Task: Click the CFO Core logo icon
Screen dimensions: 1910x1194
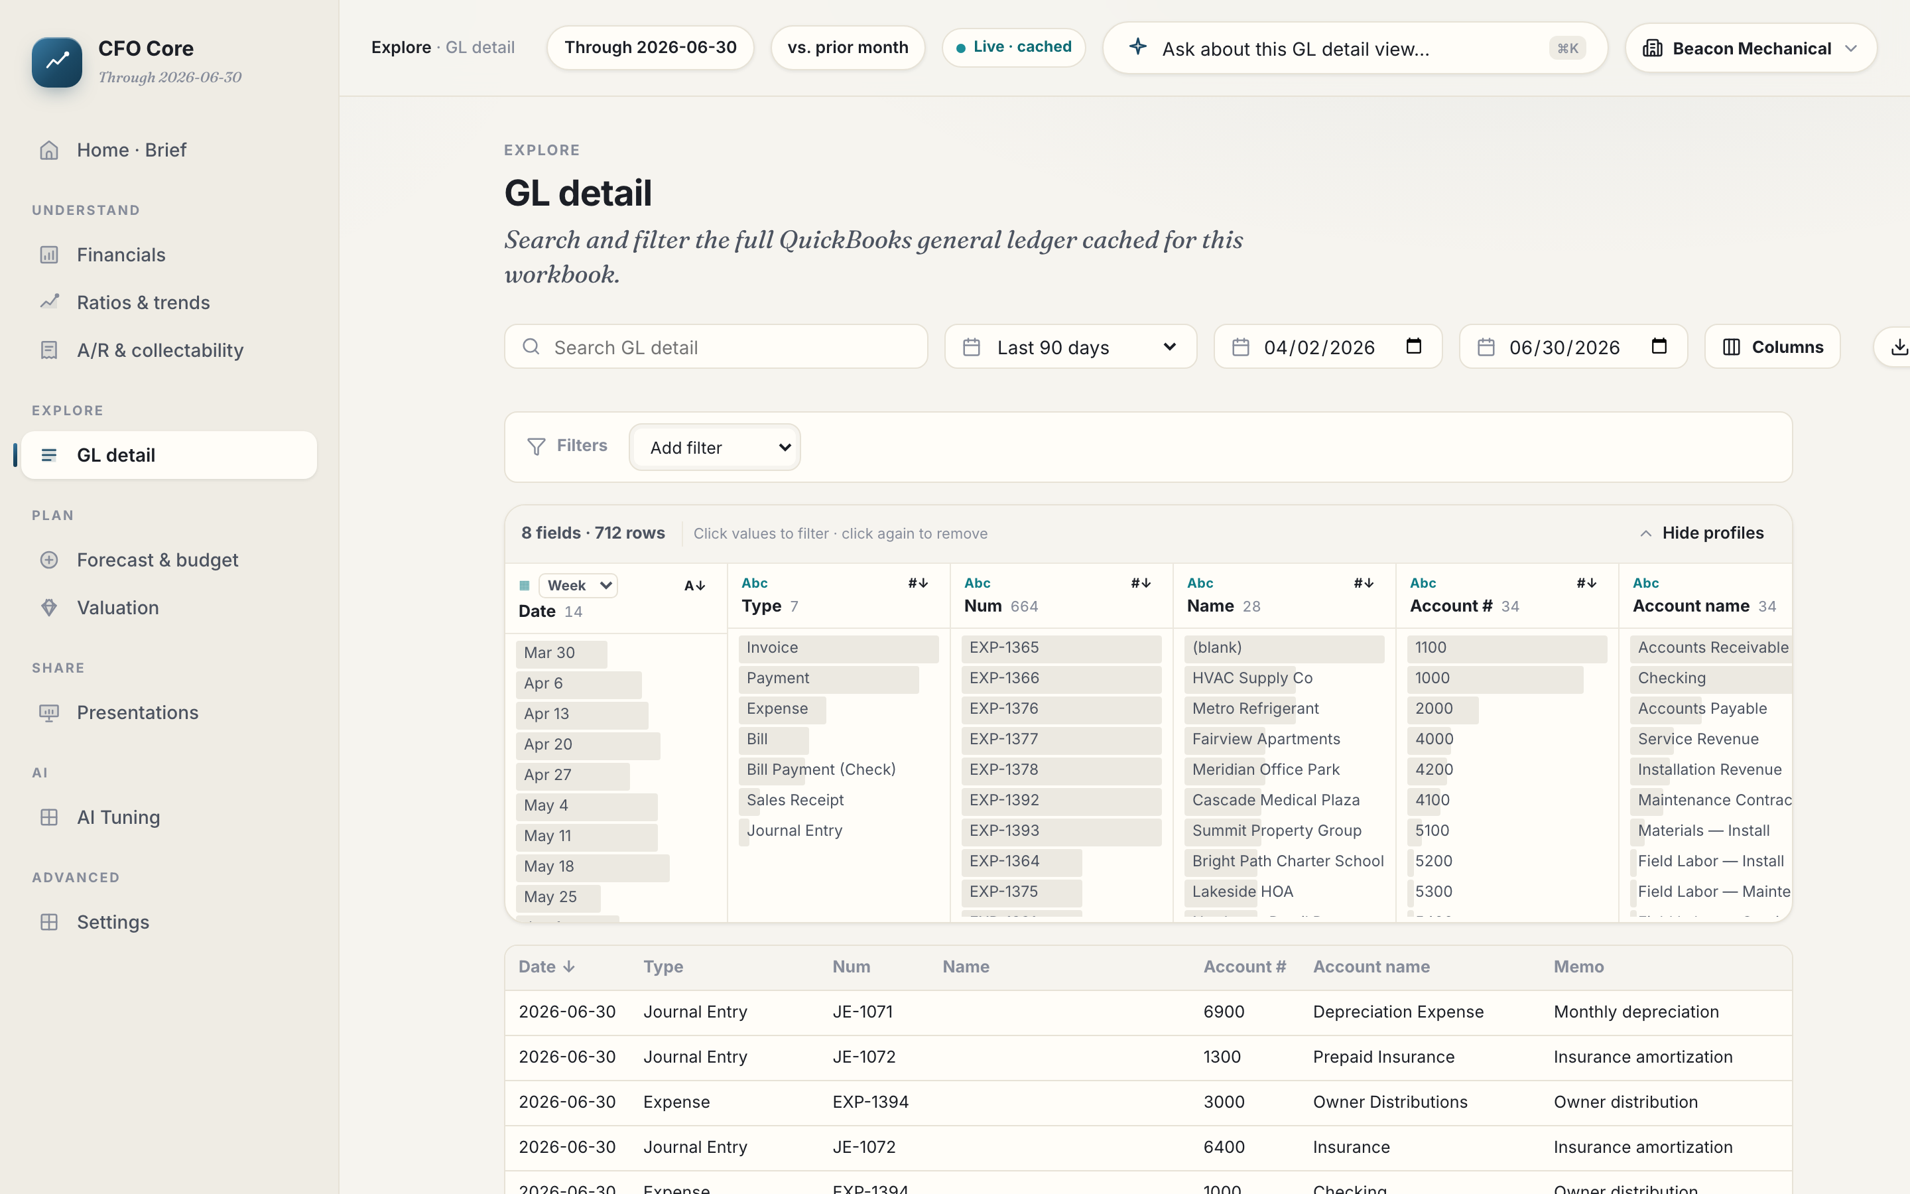Action: pos(57,62)
